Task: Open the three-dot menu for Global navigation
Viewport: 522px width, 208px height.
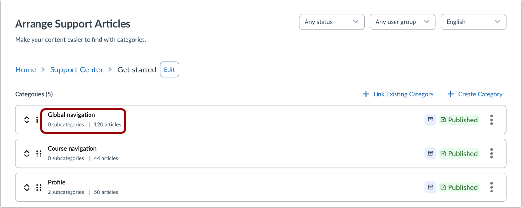Action: [492, 120]
